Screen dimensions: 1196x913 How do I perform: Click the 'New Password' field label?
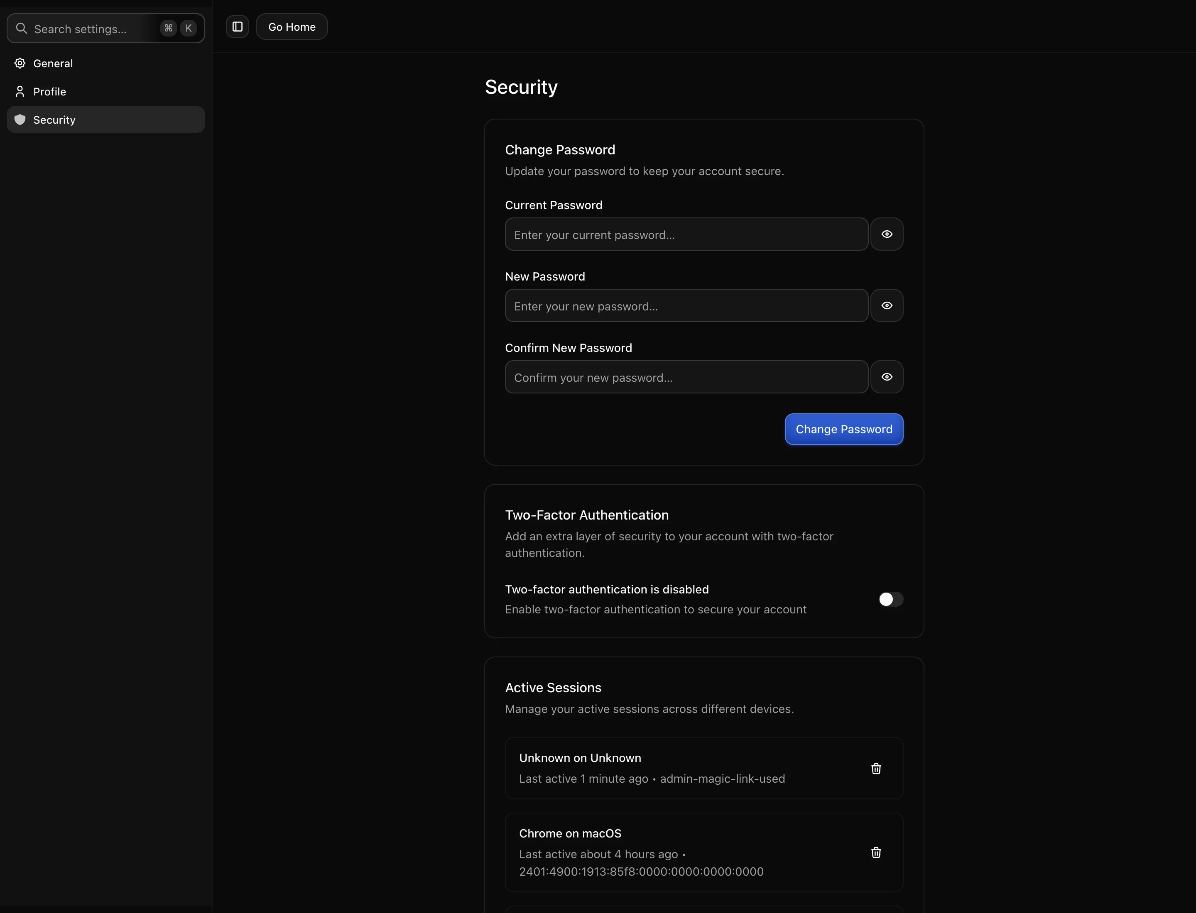pyautogui.click(x=545, y=276)
